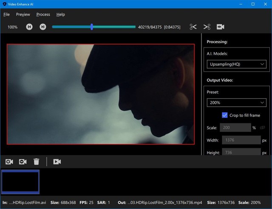Click the camera preview icon in top toolbar
Viewport: 272px width, 209px height.
pos(220,27)
